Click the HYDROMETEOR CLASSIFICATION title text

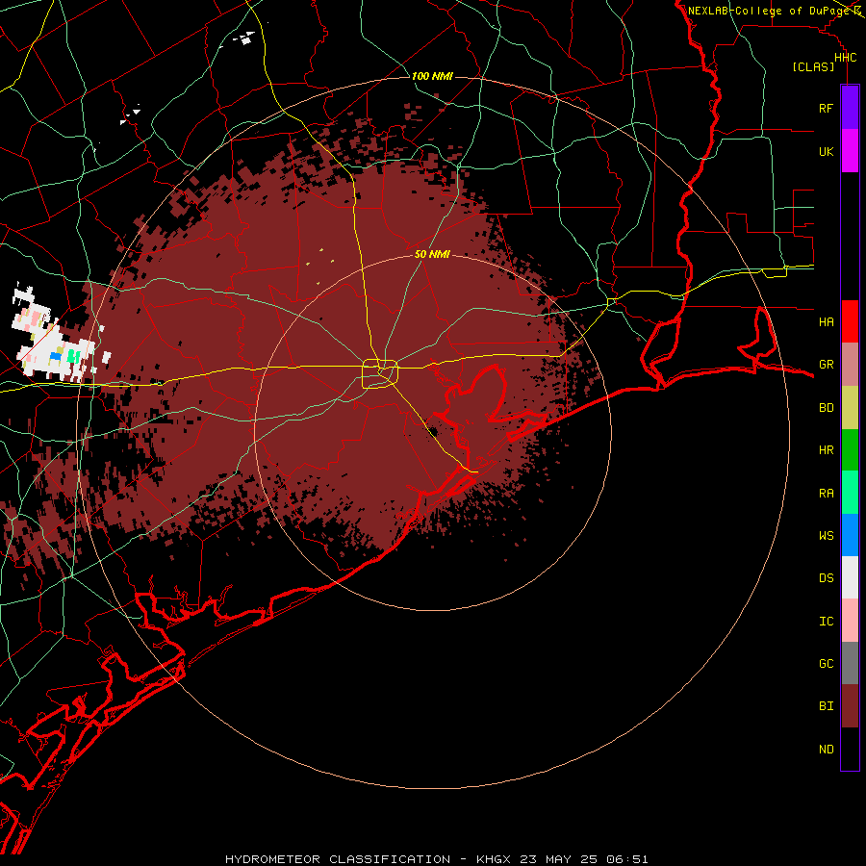click(338, 859)
